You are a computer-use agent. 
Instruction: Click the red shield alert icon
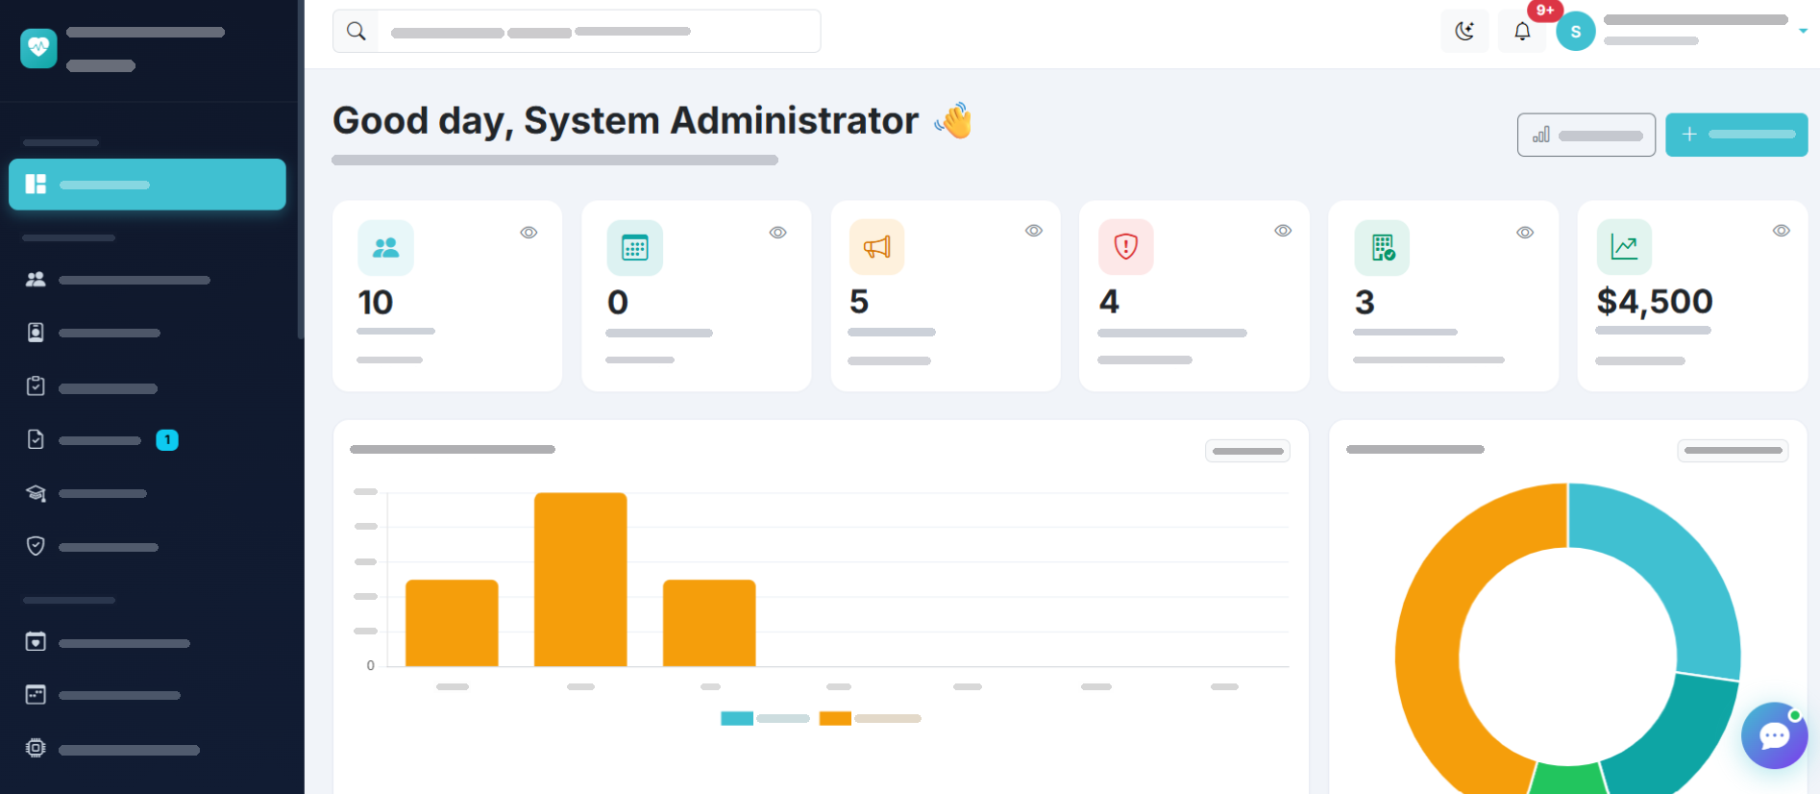[x=1126, y=247]
